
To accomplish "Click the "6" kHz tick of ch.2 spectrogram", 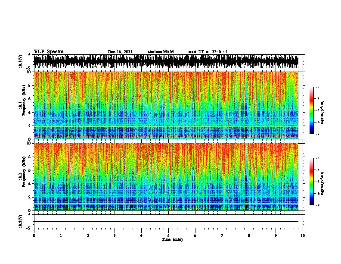I will coord(30,170).
